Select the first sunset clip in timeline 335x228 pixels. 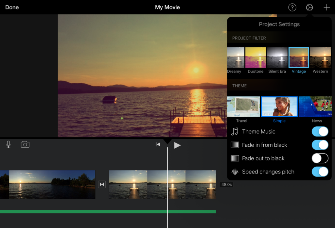coord(48,185)
